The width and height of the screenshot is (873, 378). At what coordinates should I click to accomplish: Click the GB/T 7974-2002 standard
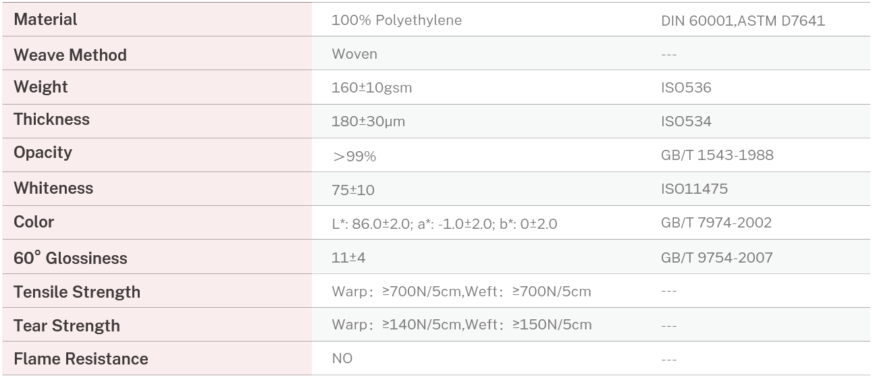[716, 223]
